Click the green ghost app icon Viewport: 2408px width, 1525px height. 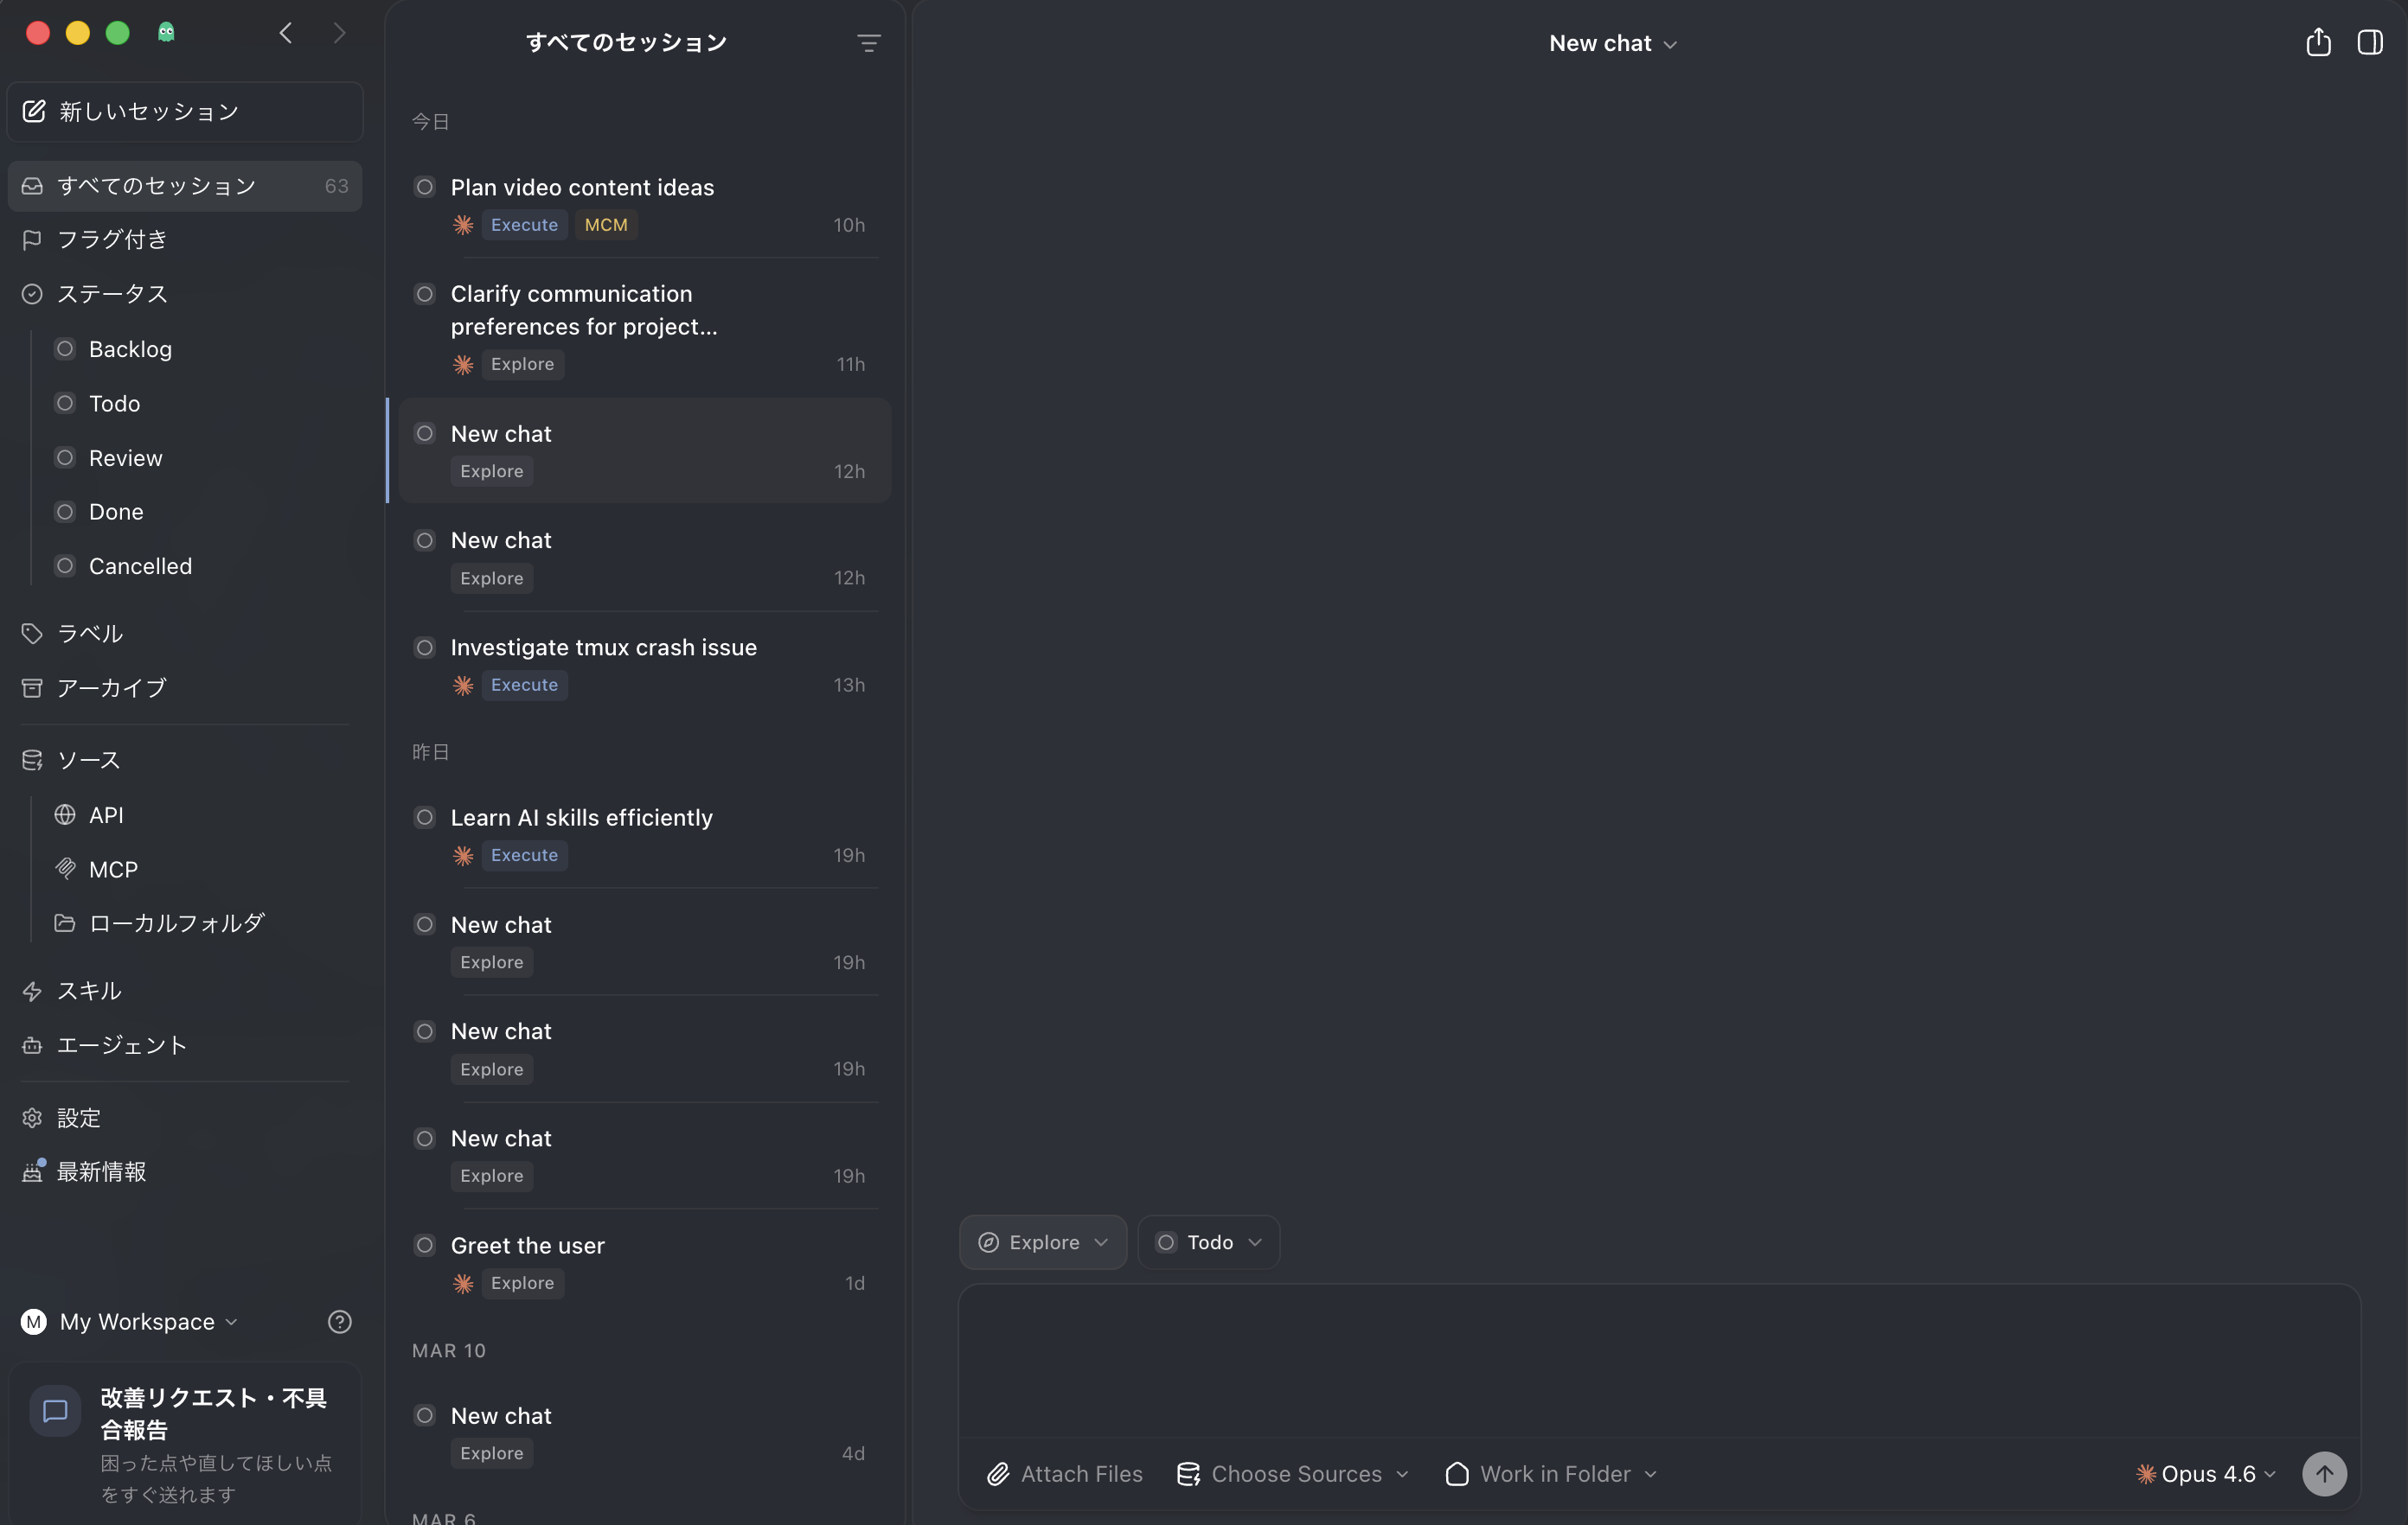tap(166, 33)
